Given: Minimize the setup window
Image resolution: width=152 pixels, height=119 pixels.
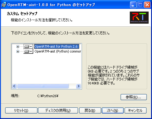Looking at the screenshot, I should click(x=133, y=5).
